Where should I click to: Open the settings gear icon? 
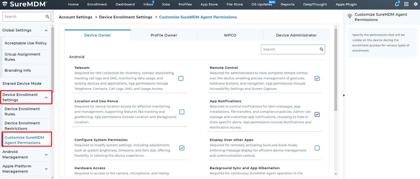pyautogui.click(x=416, y=4)
